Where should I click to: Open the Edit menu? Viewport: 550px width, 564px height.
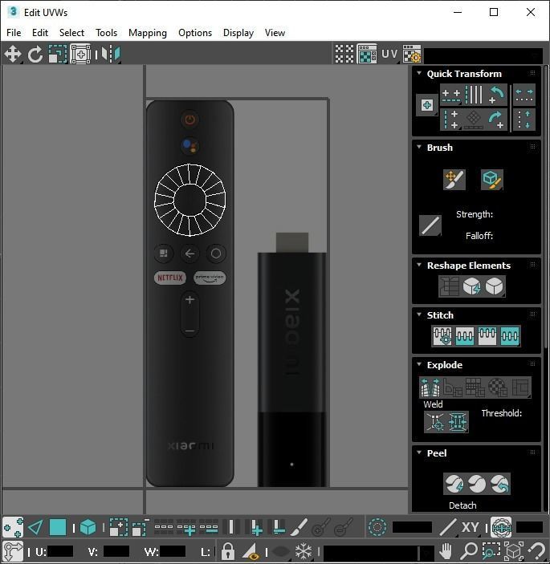(x=40, y=33)
